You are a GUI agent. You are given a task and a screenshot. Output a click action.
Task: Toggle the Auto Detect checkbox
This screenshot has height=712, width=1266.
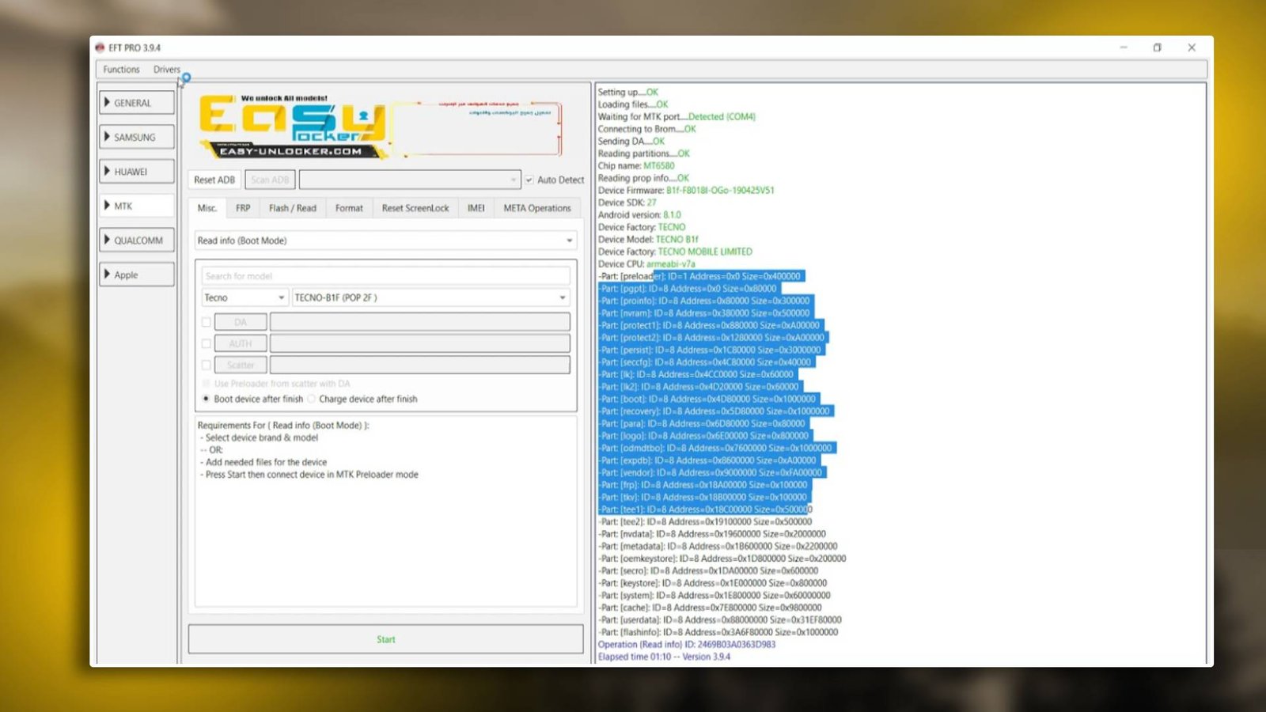pos(529,180)
